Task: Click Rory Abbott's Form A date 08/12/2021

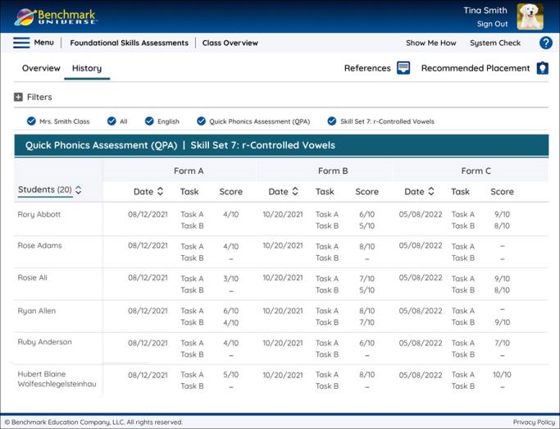Action: click(148, 214)
